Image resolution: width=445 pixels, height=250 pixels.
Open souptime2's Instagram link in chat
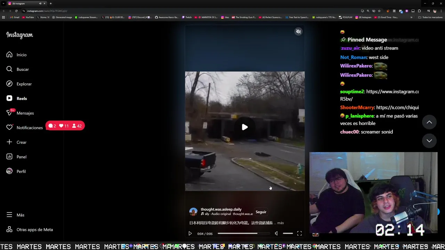pos(392,92)
